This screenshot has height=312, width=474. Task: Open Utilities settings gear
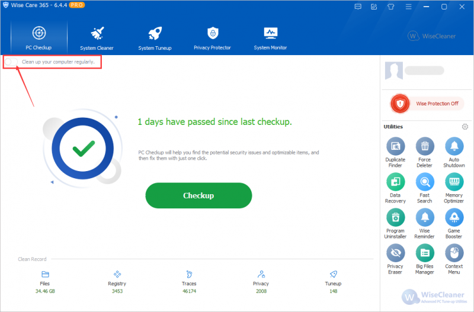pos(465,127)
